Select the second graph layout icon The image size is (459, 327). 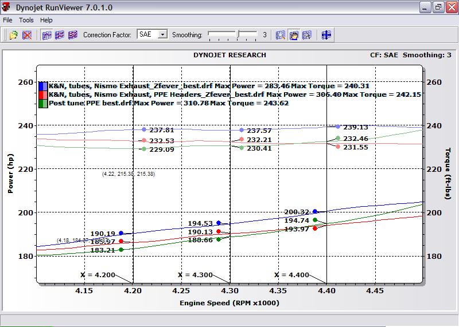pos(60,35)
